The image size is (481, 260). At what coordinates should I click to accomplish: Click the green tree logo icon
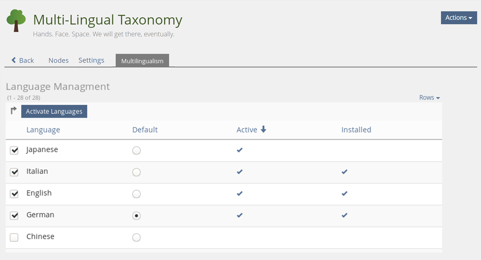16,21
